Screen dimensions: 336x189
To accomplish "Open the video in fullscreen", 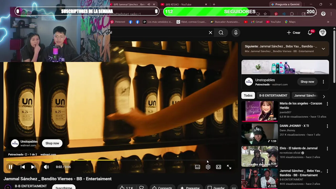I will (x=229, y=167).
